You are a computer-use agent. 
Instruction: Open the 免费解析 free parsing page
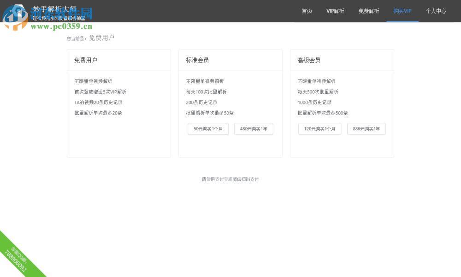pyautogui.click(x=369, y=11)
